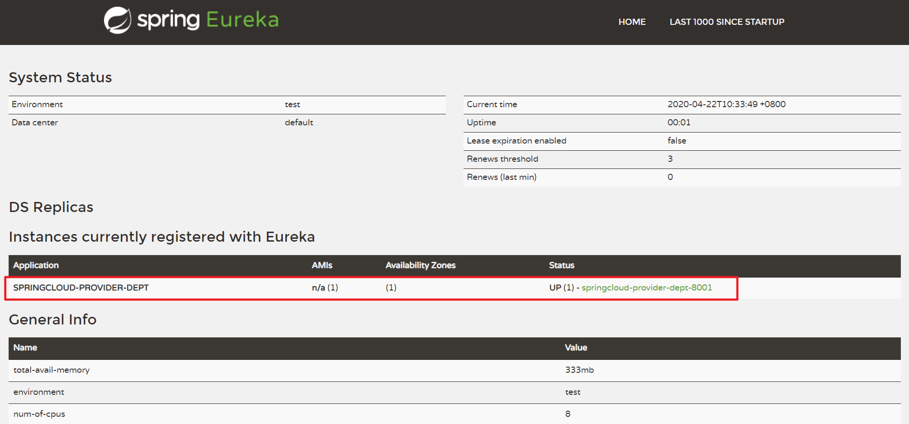Image resolution: width=909 pixels, height=424 pixels.
Task: Follow the springcloud-provider-dept-8001 instance link
Action: point(647,288)
